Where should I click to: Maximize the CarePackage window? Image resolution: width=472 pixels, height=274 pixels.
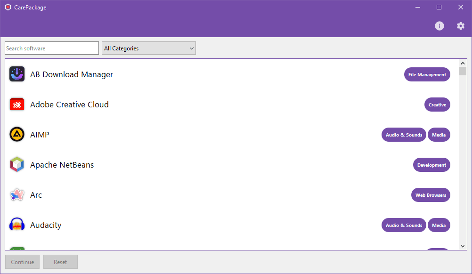(439, 7)
